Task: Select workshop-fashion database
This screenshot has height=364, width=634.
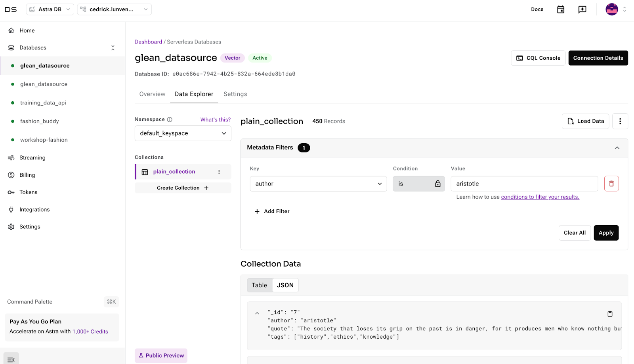Action: [x=44, y=140]
